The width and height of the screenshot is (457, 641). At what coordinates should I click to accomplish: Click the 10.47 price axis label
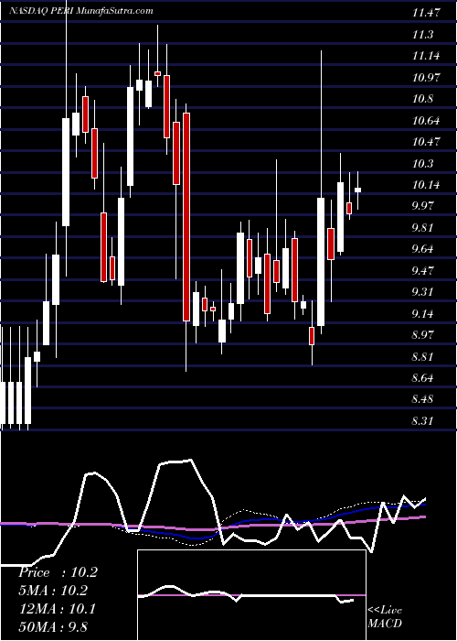tap(427, 141)
